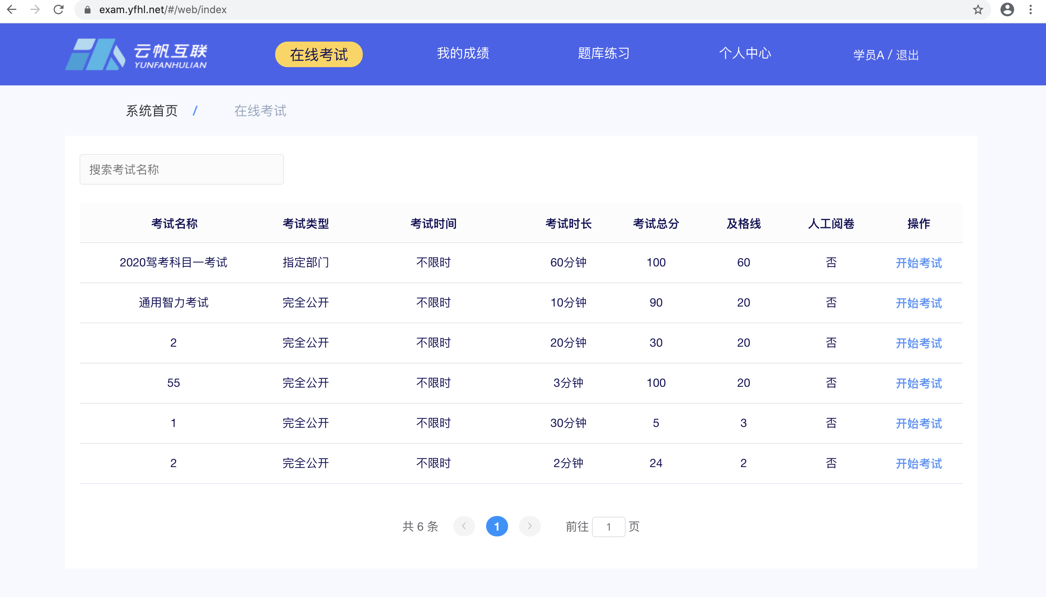
Task: Go to the next results page arrow
Action: (x=530, y=526)
